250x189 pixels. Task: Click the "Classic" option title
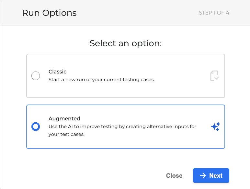click(57, 72)
